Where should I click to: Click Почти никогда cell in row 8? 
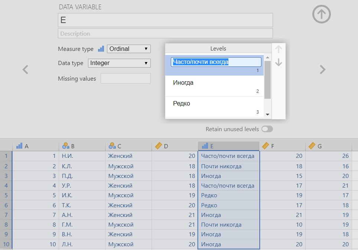point(229,225)
